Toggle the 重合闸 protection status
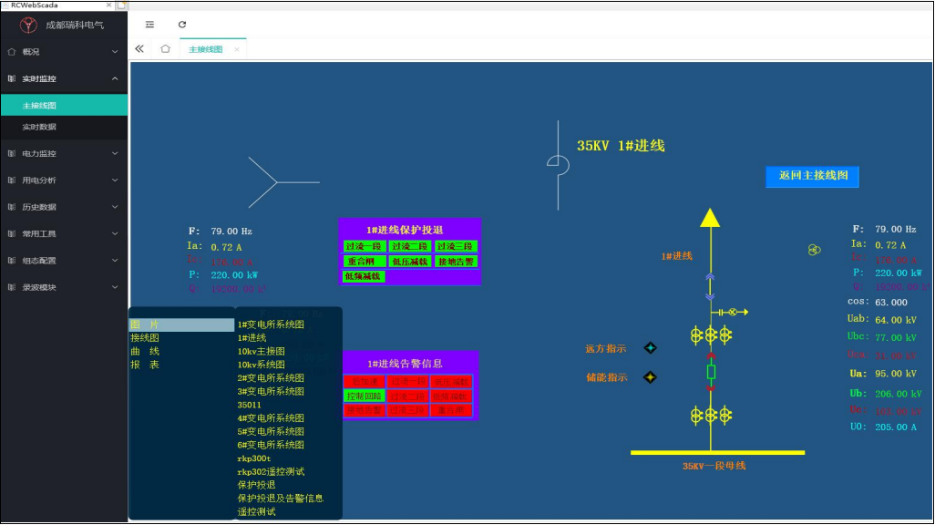Viewport: 935px width, 525px height. [363, 262]
